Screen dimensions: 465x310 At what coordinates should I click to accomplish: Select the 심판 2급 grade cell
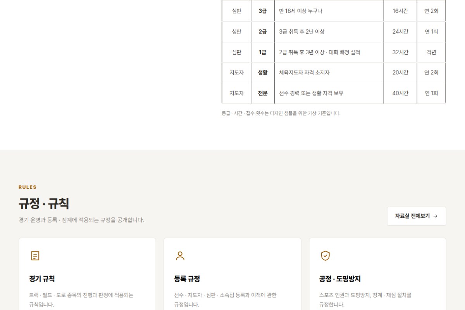(x=262, y=32)
